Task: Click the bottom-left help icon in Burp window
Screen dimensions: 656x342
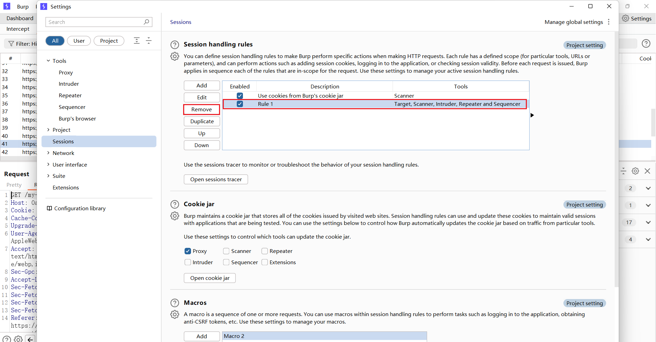Action: pyautogui.click(x=6, y=339)
